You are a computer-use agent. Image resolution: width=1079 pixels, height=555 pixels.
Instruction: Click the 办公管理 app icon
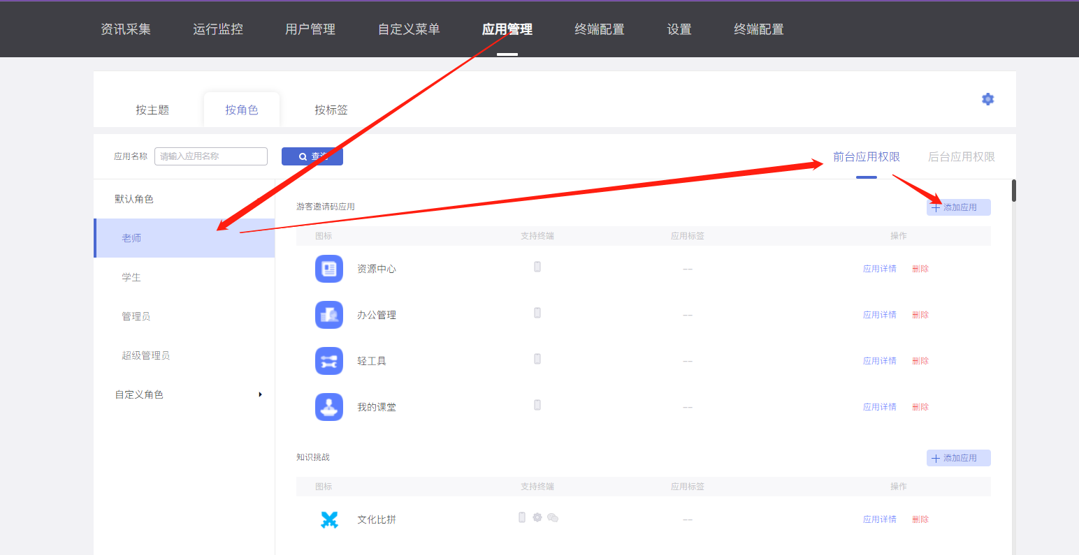coord(329,315)
